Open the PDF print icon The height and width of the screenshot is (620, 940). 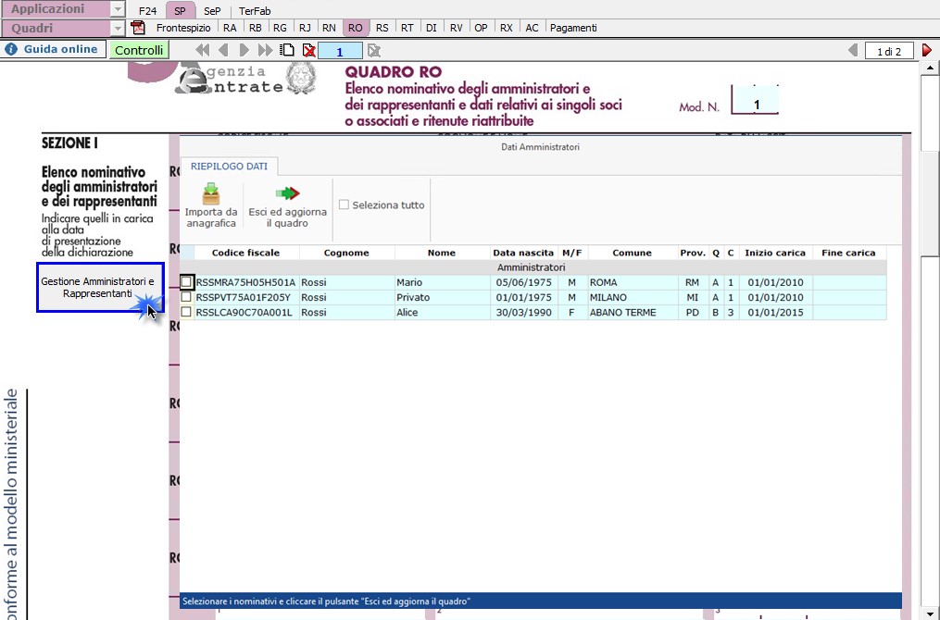(x=138, y=28)
